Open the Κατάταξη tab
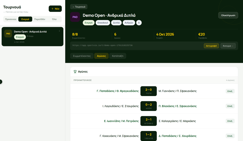Image resolution: width=243 pixels, height=141 pixels. coord(118,56)
